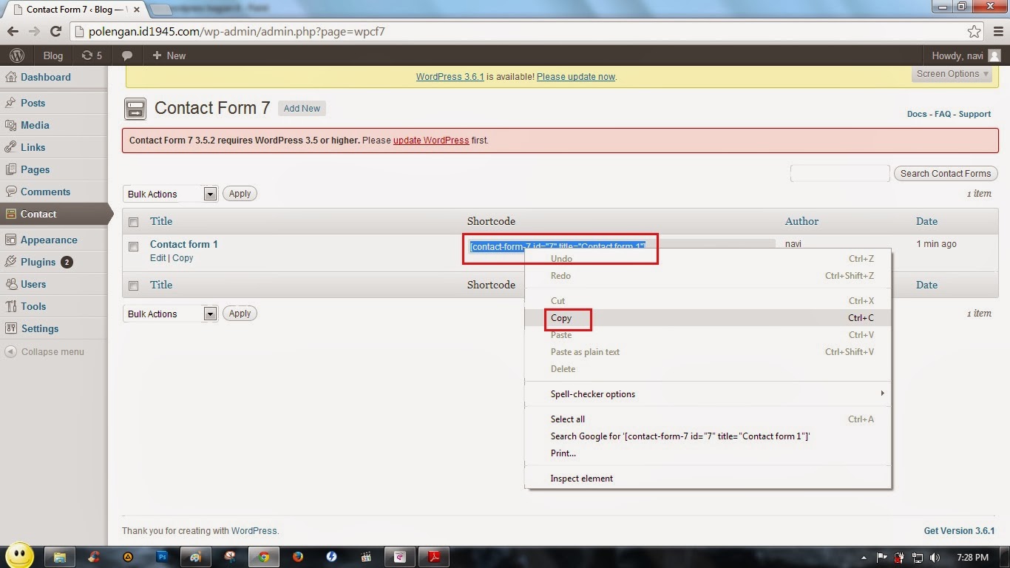1010x568 pixels.
Task: Open the WordPress 3.6.1 link in notice
Action: click(450, 77)
